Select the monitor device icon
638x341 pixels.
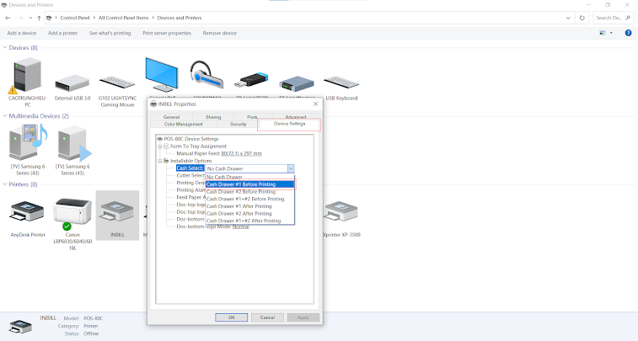pos(162,75)
